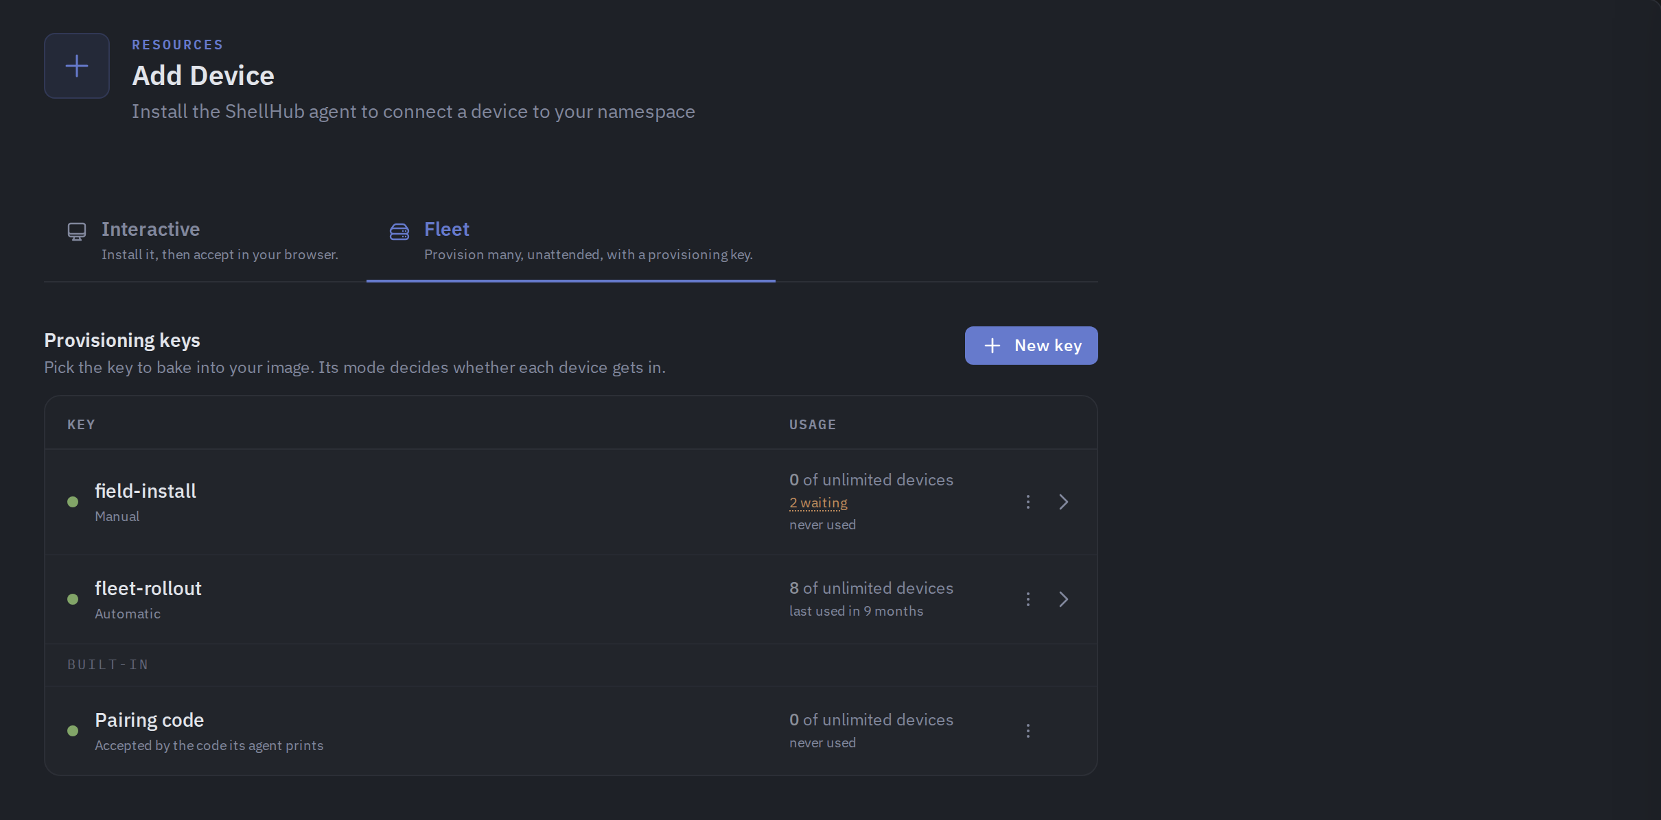
Task: Select the Fleet tab
Action: (571, 241)
